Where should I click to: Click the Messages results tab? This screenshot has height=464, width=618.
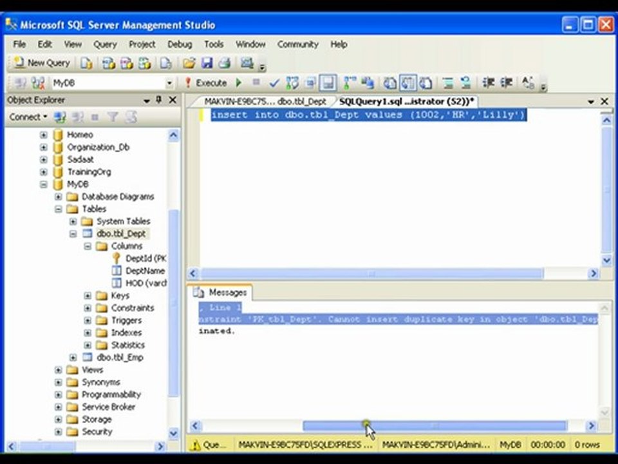point(221,293)
